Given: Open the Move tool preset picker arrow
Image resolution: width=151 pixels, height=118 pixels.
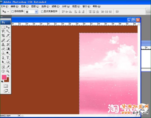Looking at the screenshot, I should click(8, 12).
